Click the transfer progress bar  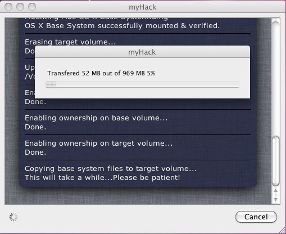coord(142,85)
